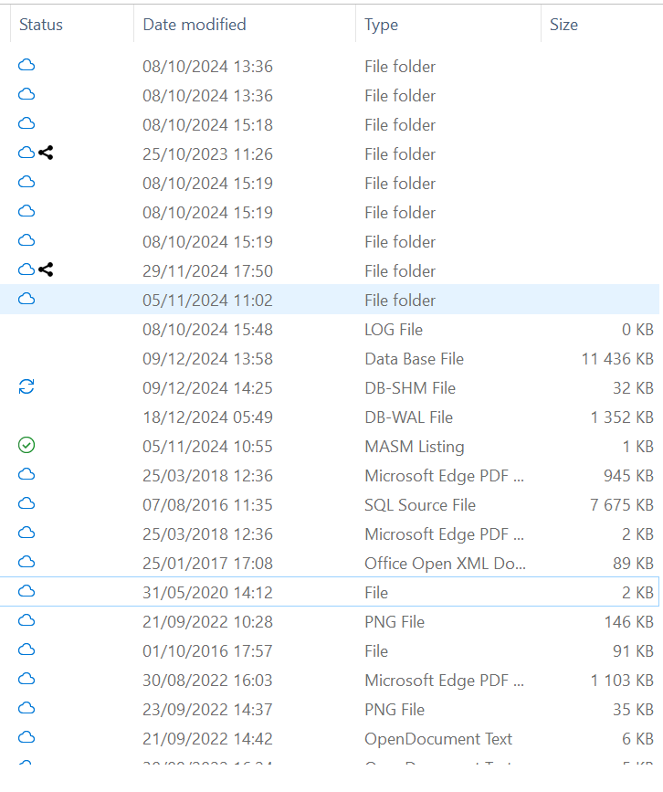Sort list by Size column header
Screen dimensions: 663x792
coord(563,25)
